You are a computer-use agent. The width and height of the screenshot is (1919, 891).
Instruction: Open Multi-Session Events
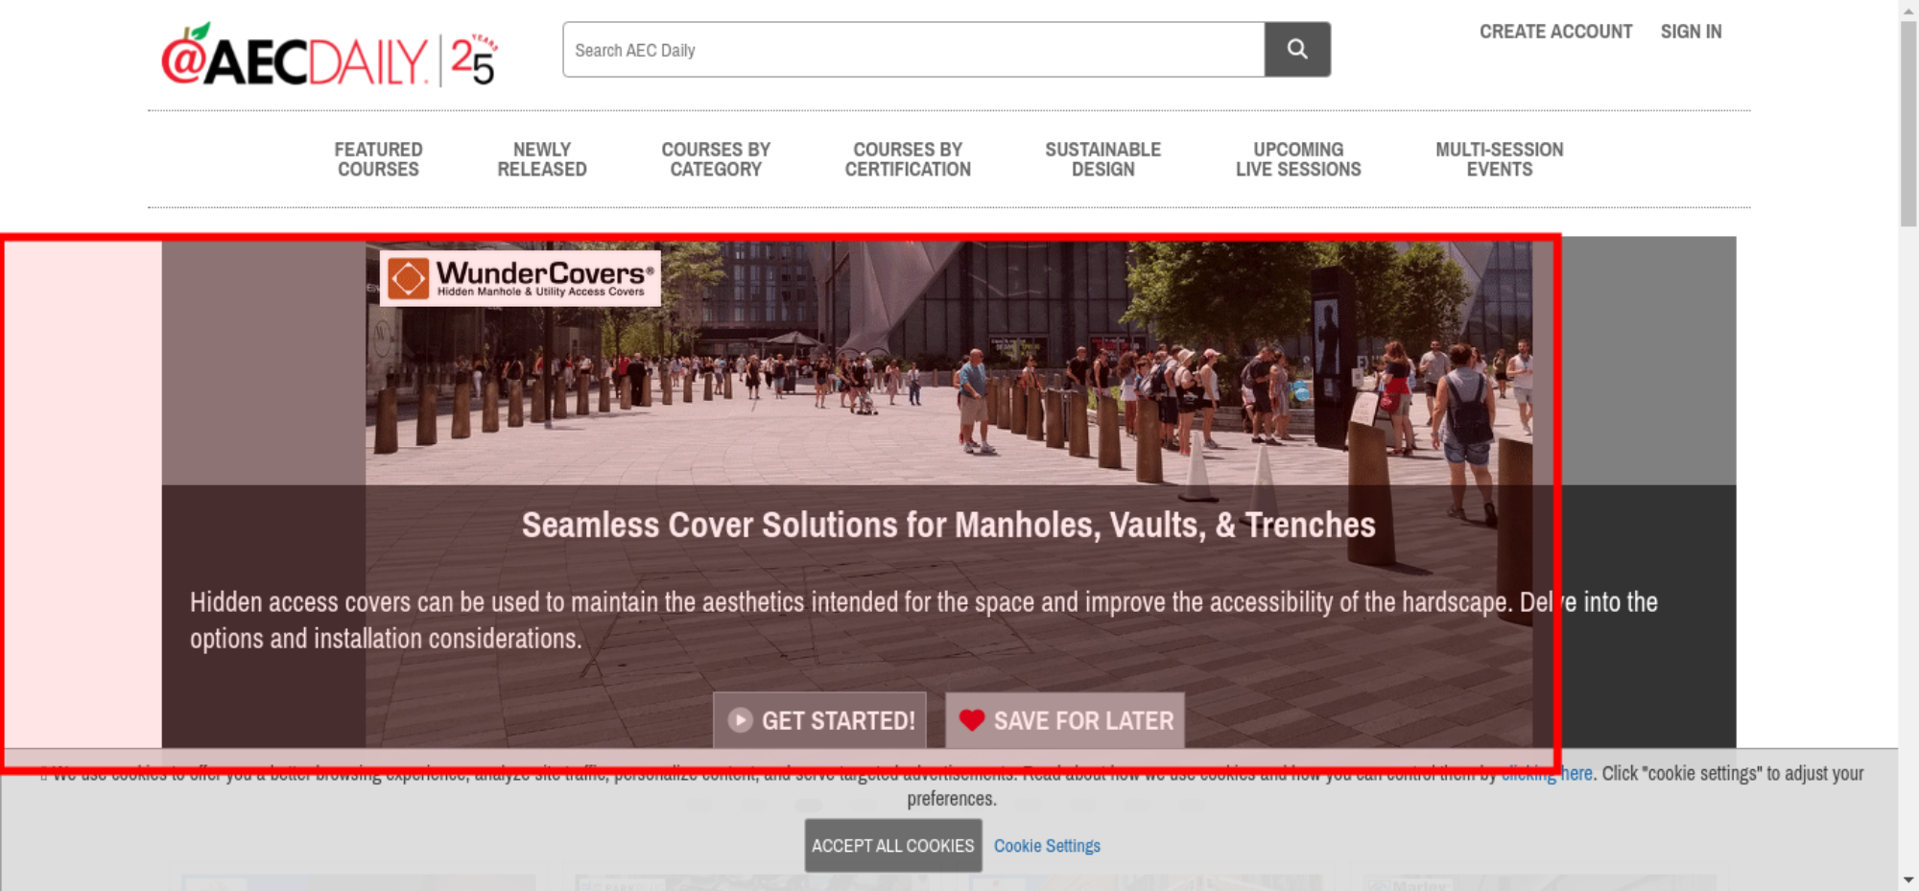pyautogui.click(x=1499, y=159)
